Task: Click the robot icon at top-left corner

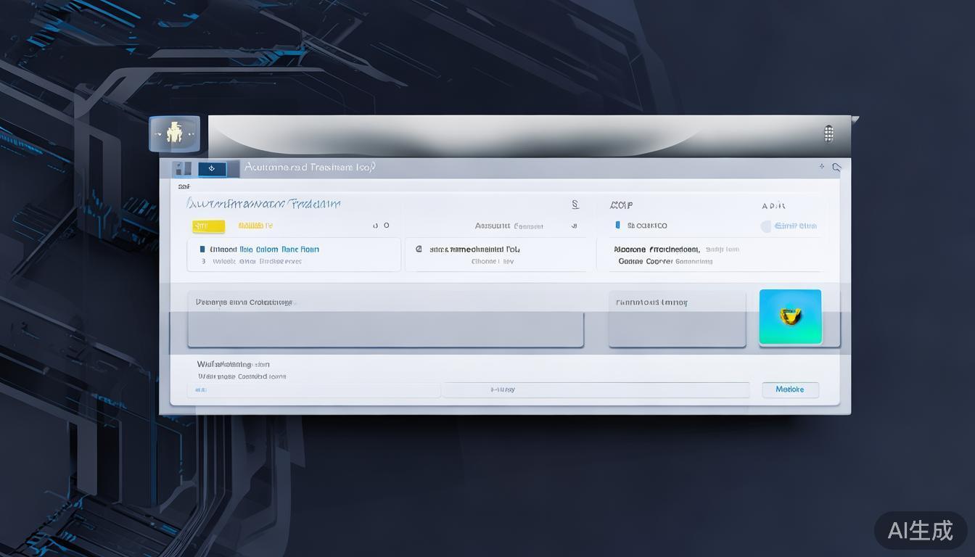Action: click(x=174, y=133)
